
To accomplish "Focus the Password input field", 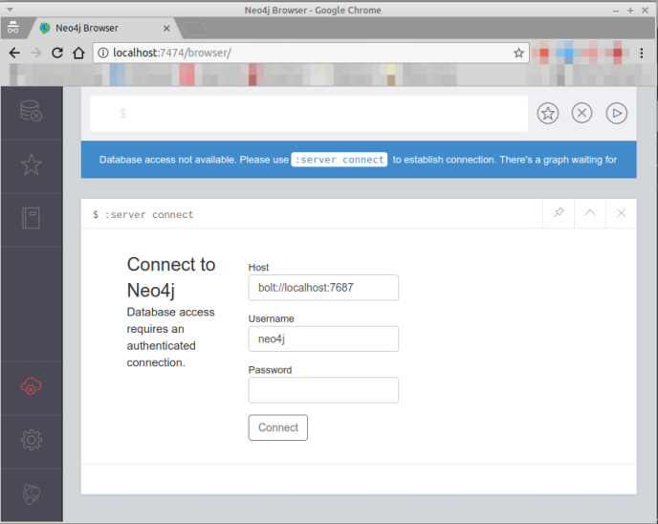I will pyautogui.click(x=323, y=390).
